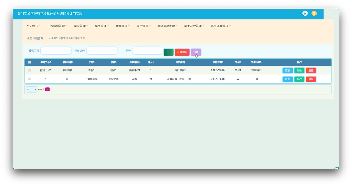Sort the table by 评价日期 column
352x186 pixels.
(x=218, y=62)
